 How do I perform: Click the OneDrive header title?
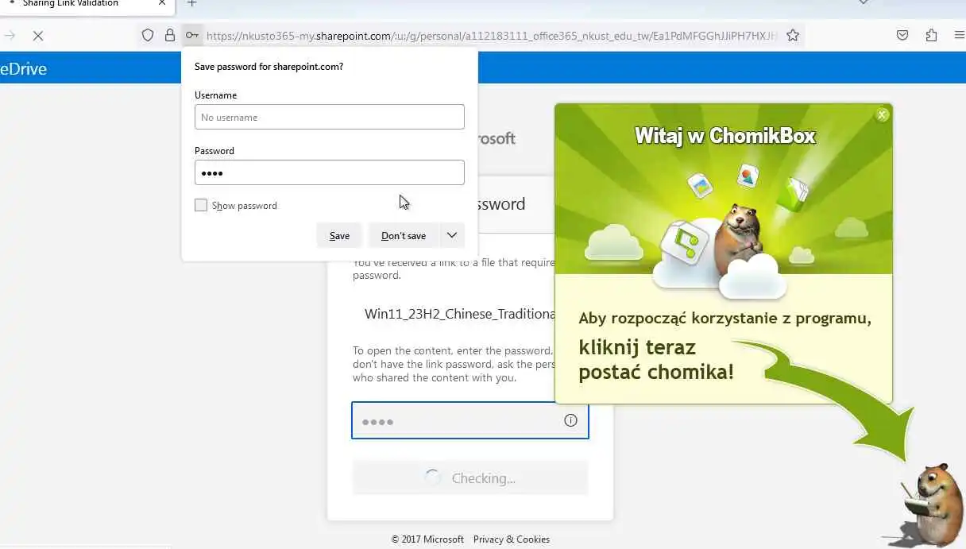point(23,68)
